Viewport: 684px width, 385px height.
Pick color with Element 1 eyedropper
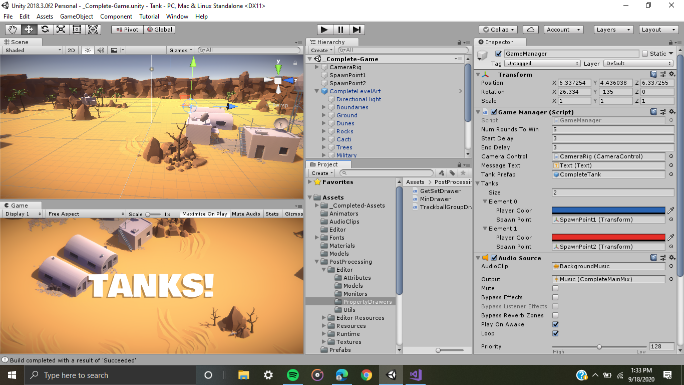(x=671, y=238)
